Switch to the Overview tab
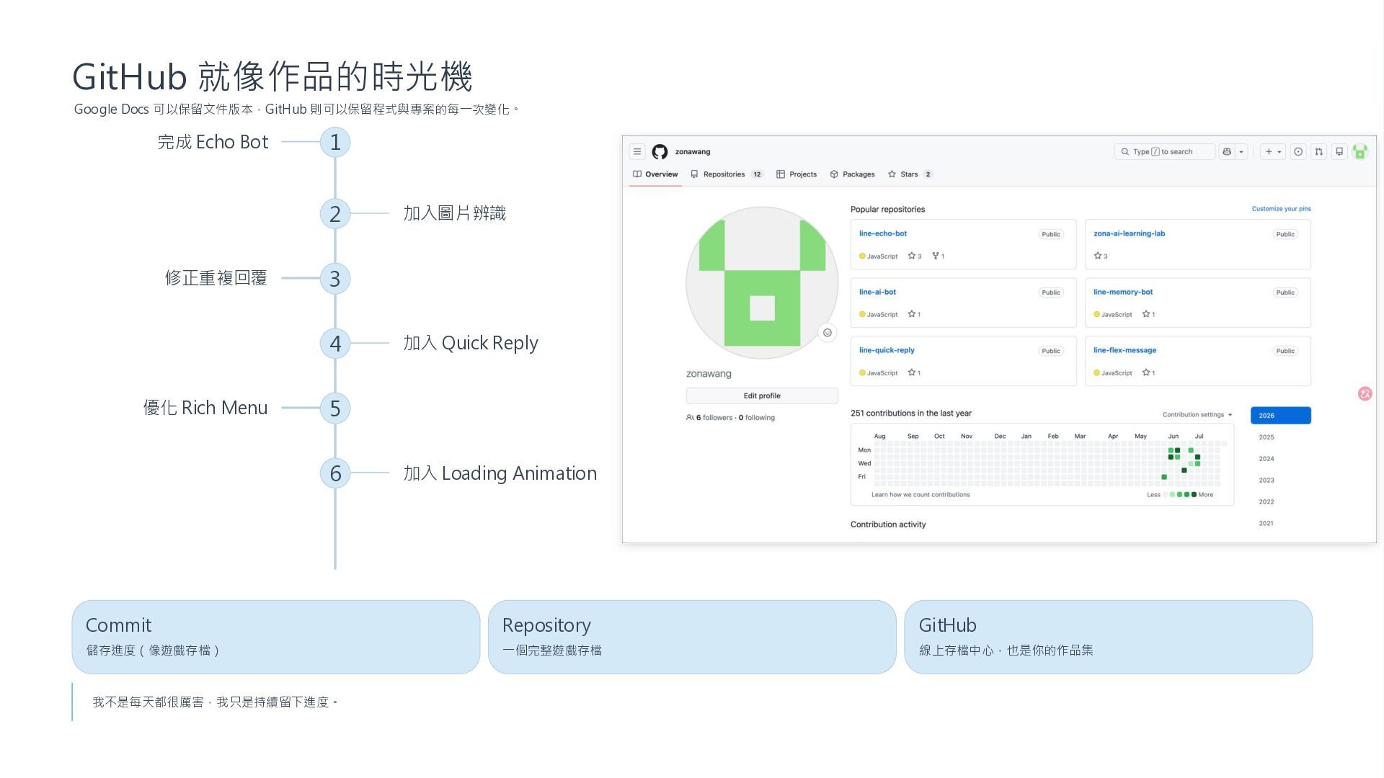The height and width of the screenshot is (778, 1384). 655,174
